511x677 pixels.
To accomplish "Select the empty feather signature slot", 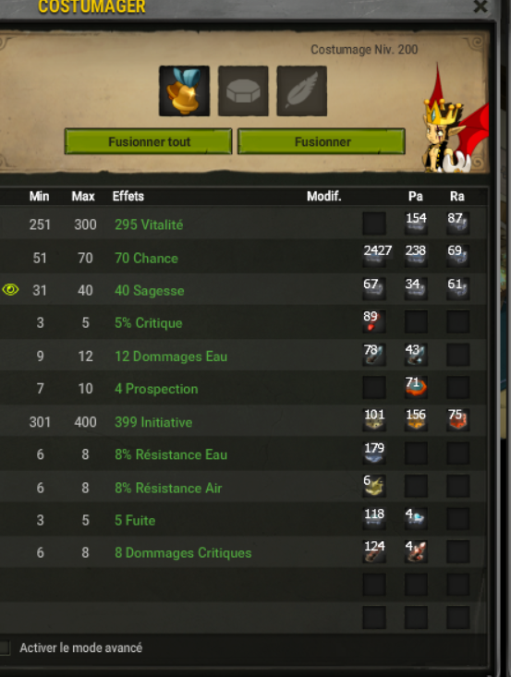I will 301,91.
